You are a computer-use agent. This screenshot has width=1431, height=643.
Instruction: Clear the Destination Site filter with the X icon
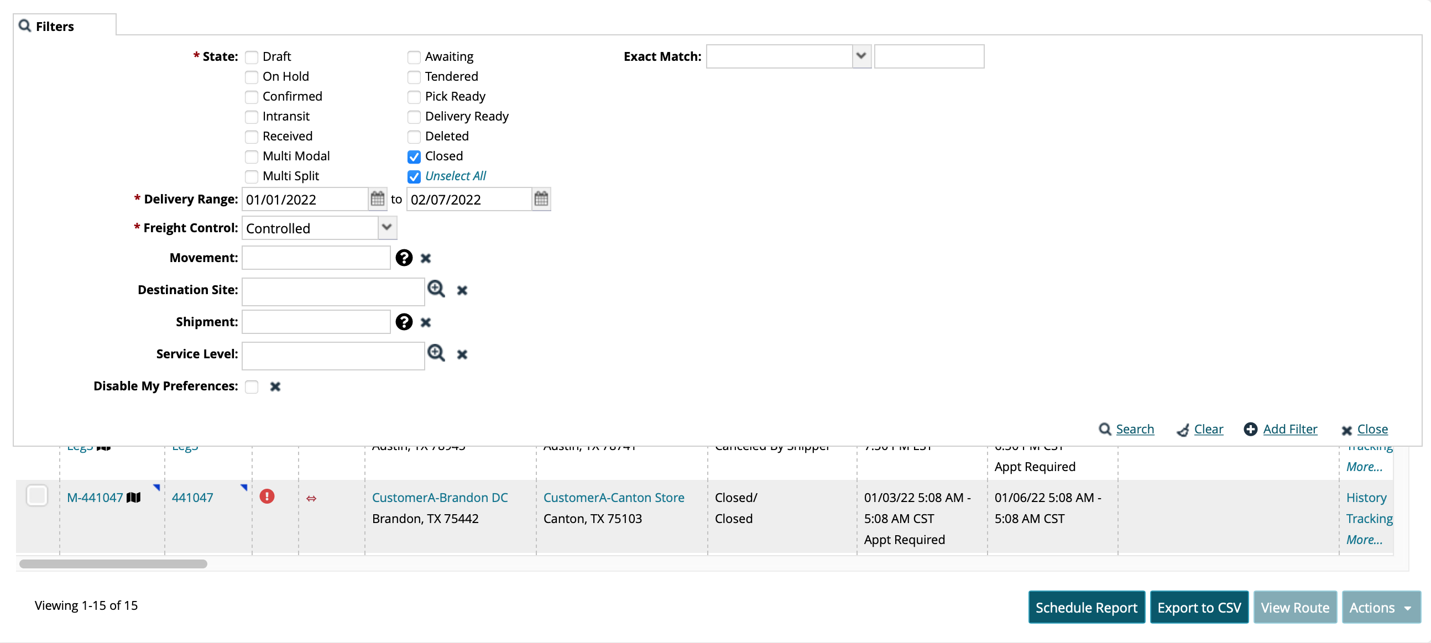point(462,290)
